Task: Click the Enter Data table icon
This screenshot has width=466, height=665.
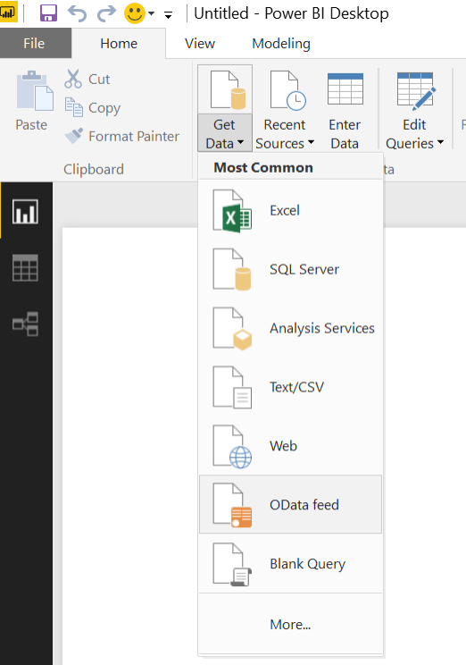Action: (x=345, y=88)
